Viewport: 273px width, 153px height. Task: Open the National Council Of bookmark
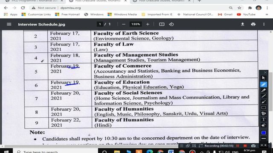tap(195, 14)
